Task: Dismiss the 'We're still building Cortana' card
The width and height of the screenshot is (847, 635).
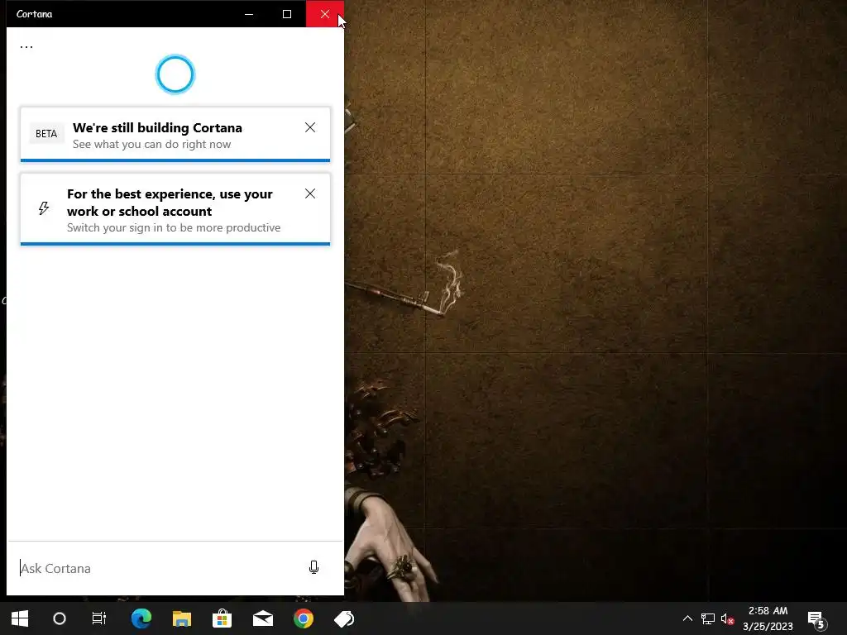Action: click(310, 127)
